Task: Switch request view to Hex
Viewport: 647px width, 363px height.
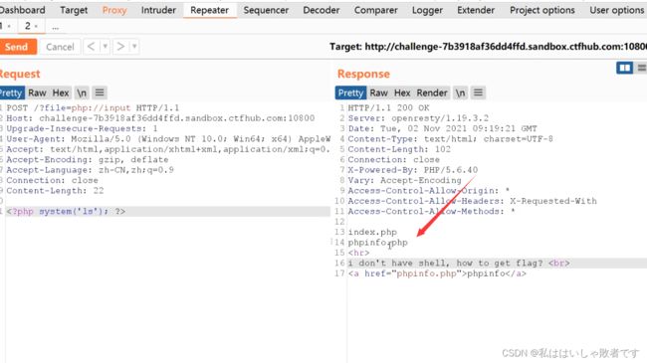Action: pos(61,92)
